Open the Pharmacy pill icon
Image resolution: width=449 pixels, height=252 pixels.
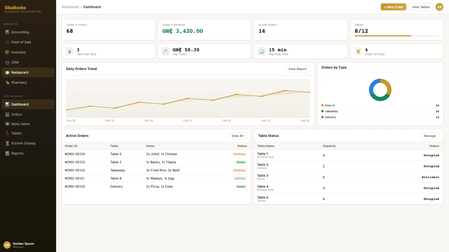point(7,83)
